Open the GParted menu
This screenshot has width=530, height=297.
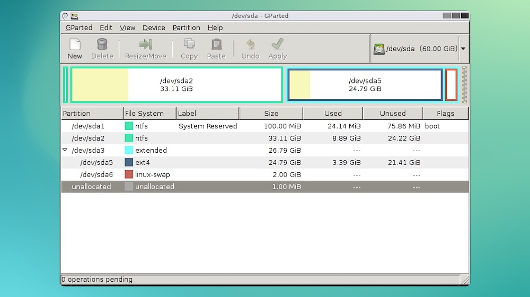pos(78,27)
